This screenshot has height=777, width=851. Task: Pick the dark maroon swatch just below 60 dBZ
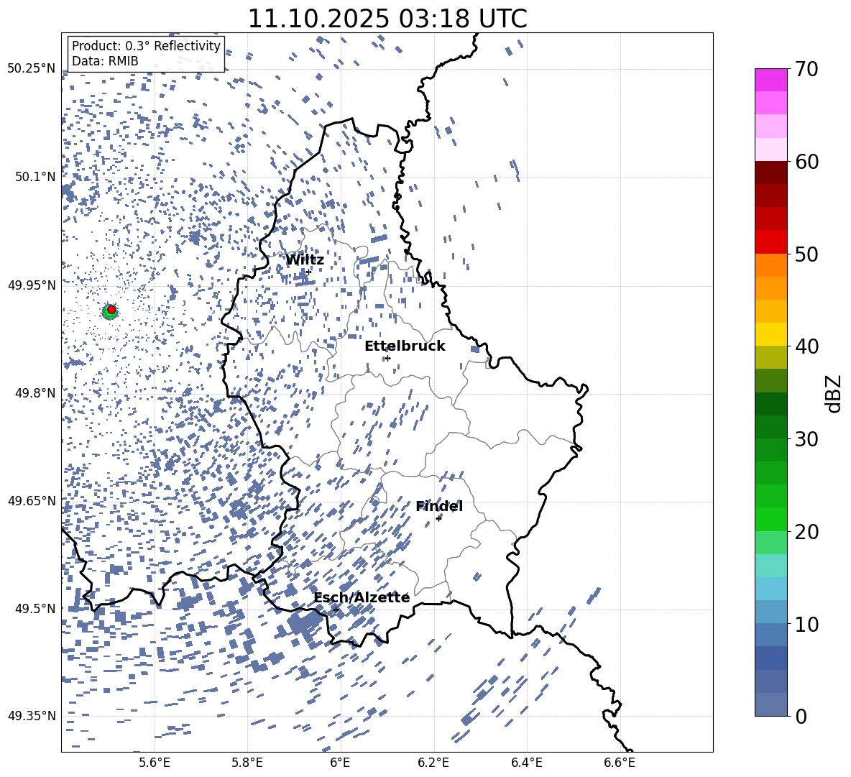(x=770, y=173)
